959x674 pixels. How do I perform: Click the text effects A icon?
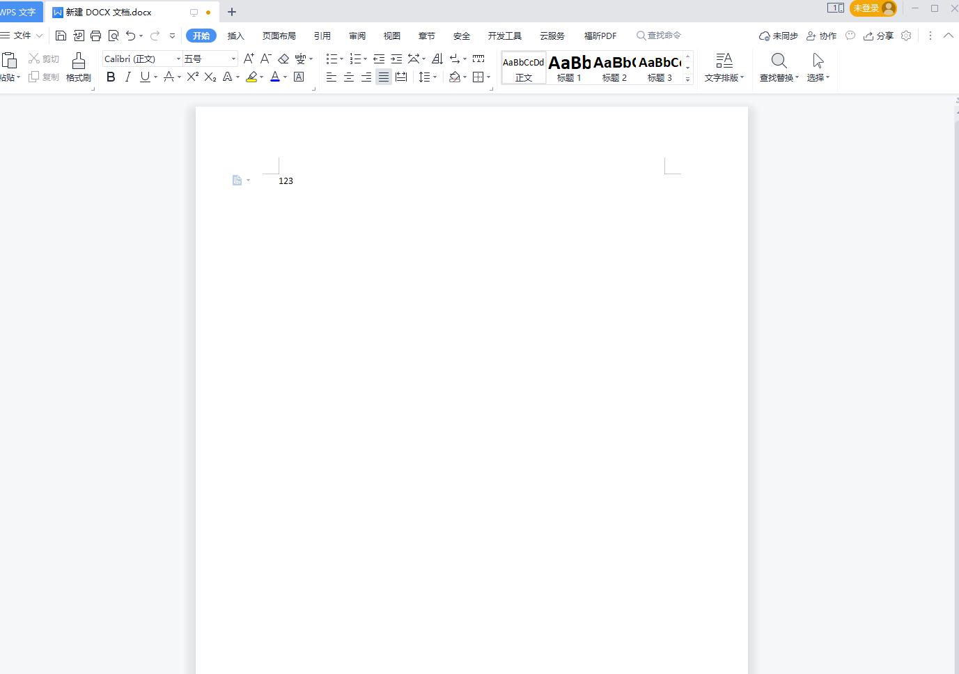pyautogui.click(x=227, y=77)
